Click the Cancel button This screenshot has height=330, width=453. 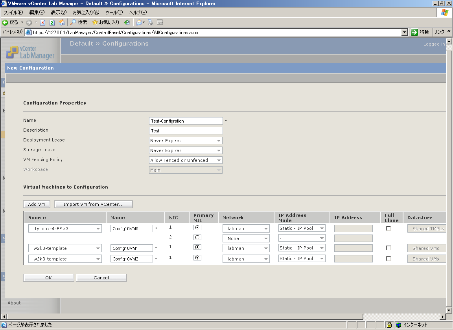click(x=101, y=278)
